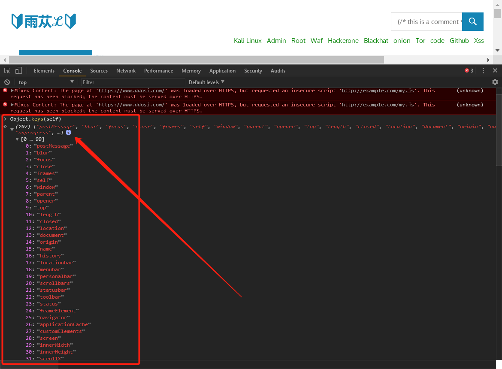Select the 0: "postMessage" entry

(x=49, y=146)
